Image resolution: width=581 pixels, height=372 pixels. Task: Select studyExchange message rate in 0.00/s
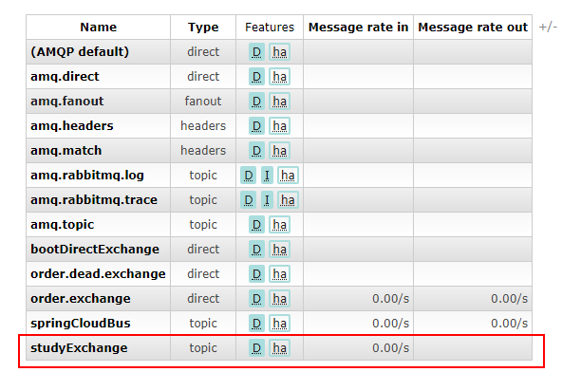[390, 348]
